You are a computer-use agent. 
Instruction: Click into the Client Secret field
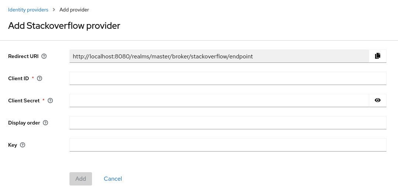pyautogui.click(x=219, y=101)
